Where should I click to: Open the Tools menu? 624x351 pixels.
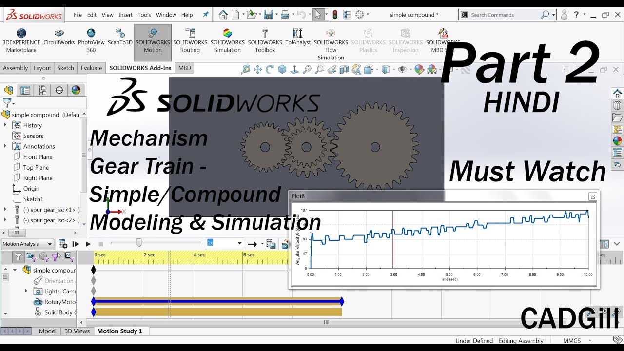(x=144, y=15)
